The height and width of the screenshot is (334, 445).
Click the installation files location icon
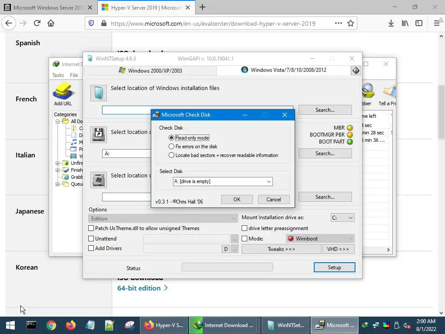(x=99, y=93)
